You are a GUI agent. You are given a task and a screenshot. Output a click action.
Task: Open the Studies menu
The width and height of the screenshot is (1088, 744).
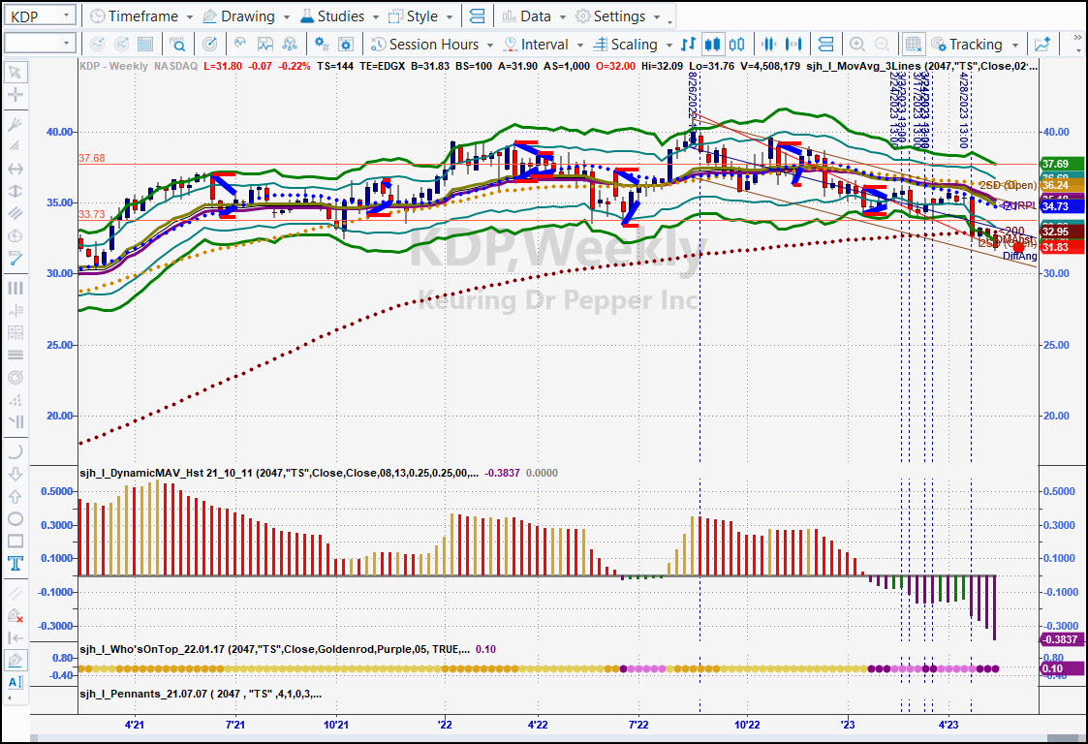pyautogui.click(x=339, y=15)
